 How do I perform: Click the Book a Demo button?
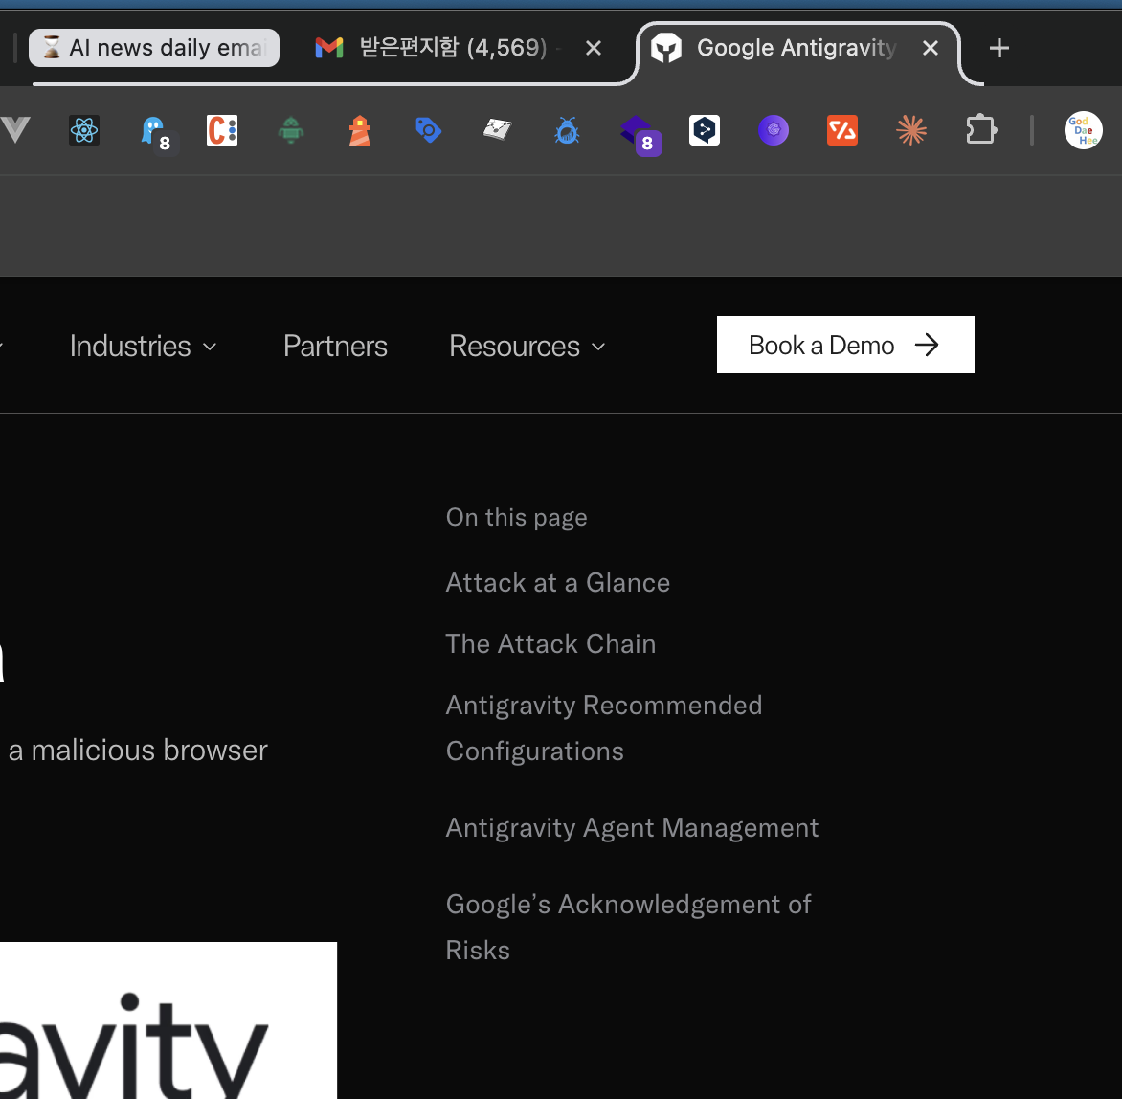point(845,345)
